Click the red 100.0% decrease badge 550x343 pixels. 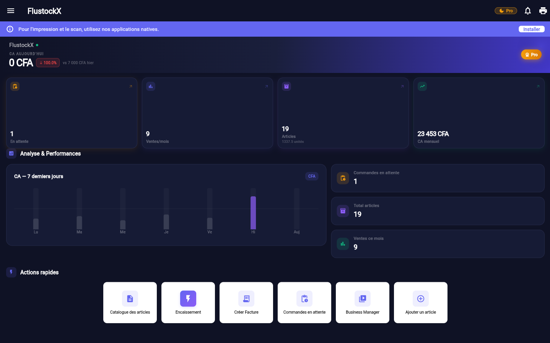pos(48,63)
